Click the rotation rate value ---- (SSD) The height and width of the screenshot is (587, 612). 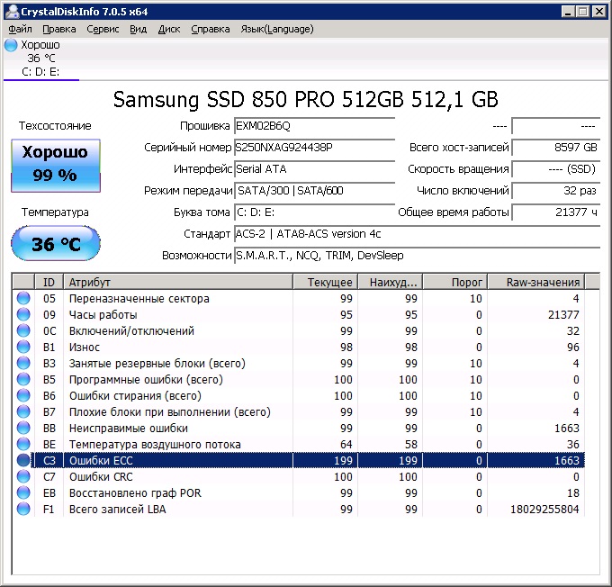pos(556,168)
